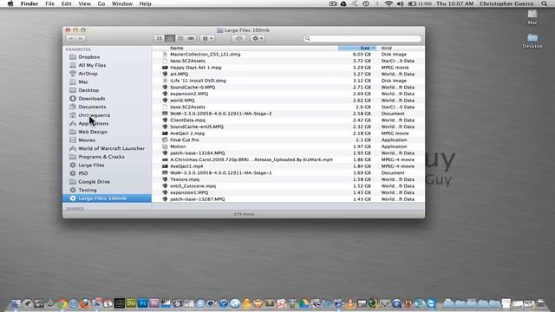Click the Quick Look eye button

pyautogui.click(x=239, y=38)
